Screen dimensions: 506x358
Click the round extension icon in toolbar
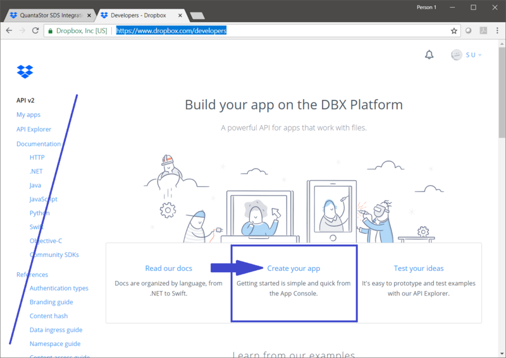click(468, 30)
